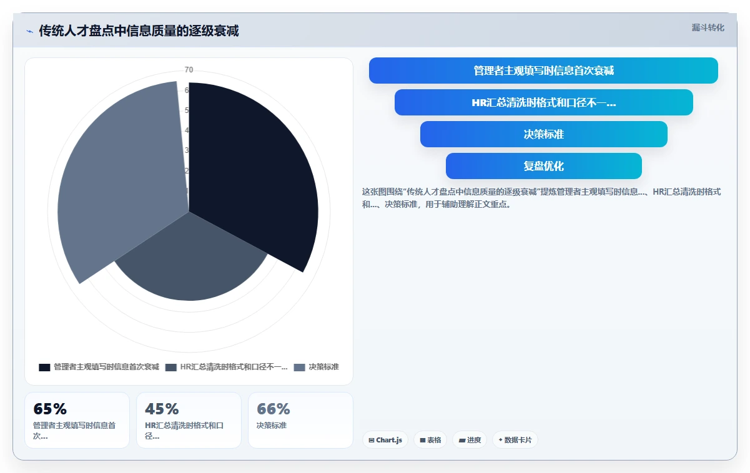Toggle legend color box for 决策标准
Viewport: 750px width, 473px height.
300,368
